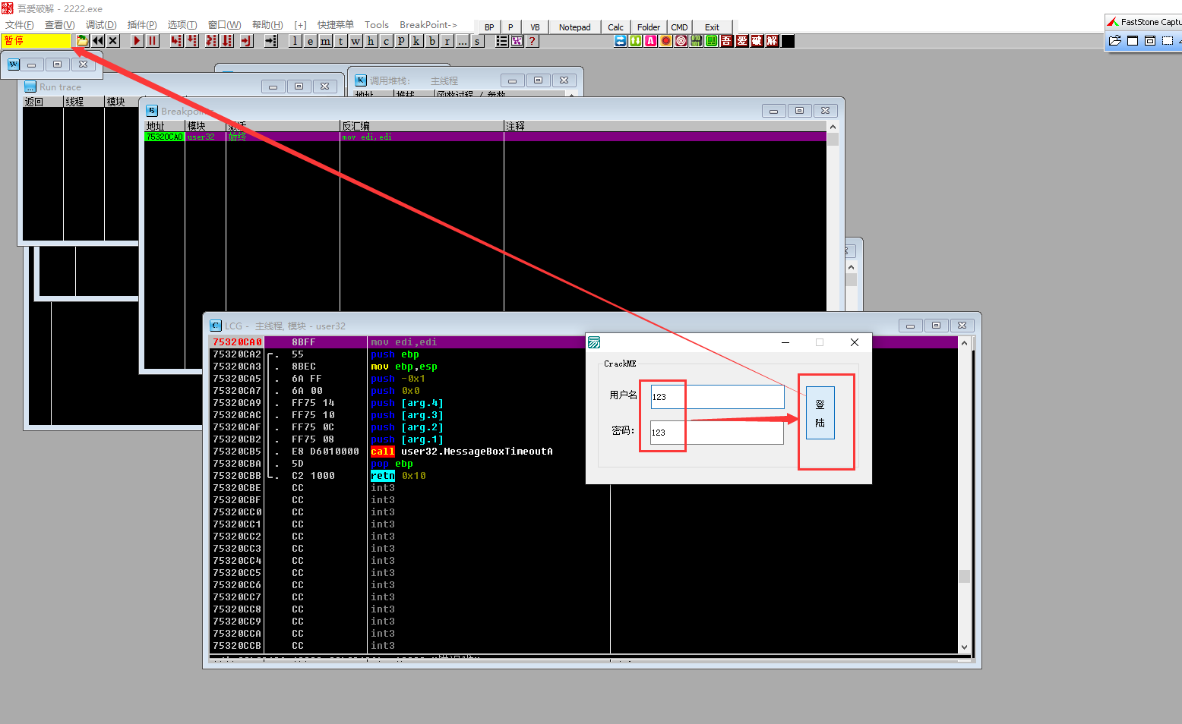Click the Exit shortcut button
This screenshot has height=724, width=1182.
pyautogui.click(x=712, y=27)
